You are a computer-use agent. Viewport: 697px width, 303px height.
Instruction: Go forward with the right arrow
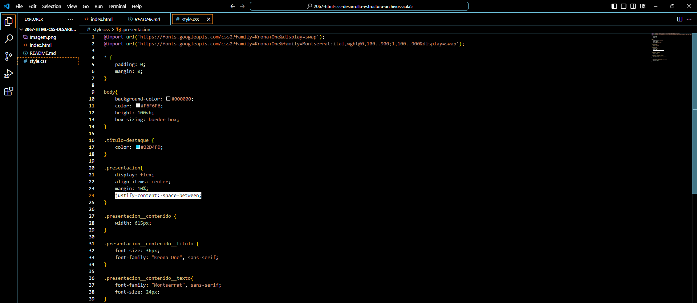click(242, 6)
